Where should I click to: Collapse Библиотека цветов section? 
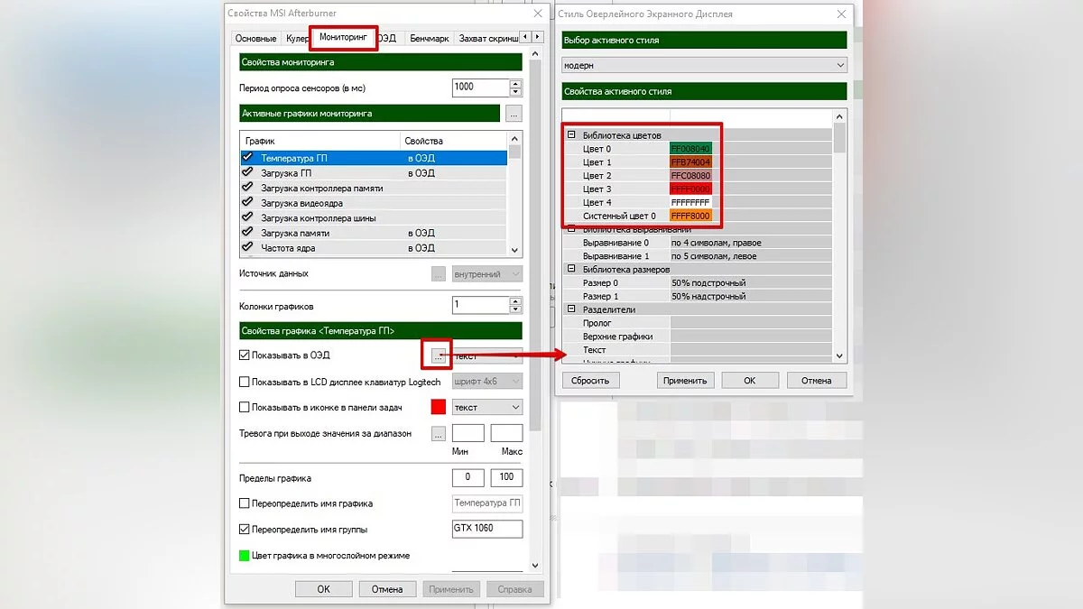click(x=571, y=135)
